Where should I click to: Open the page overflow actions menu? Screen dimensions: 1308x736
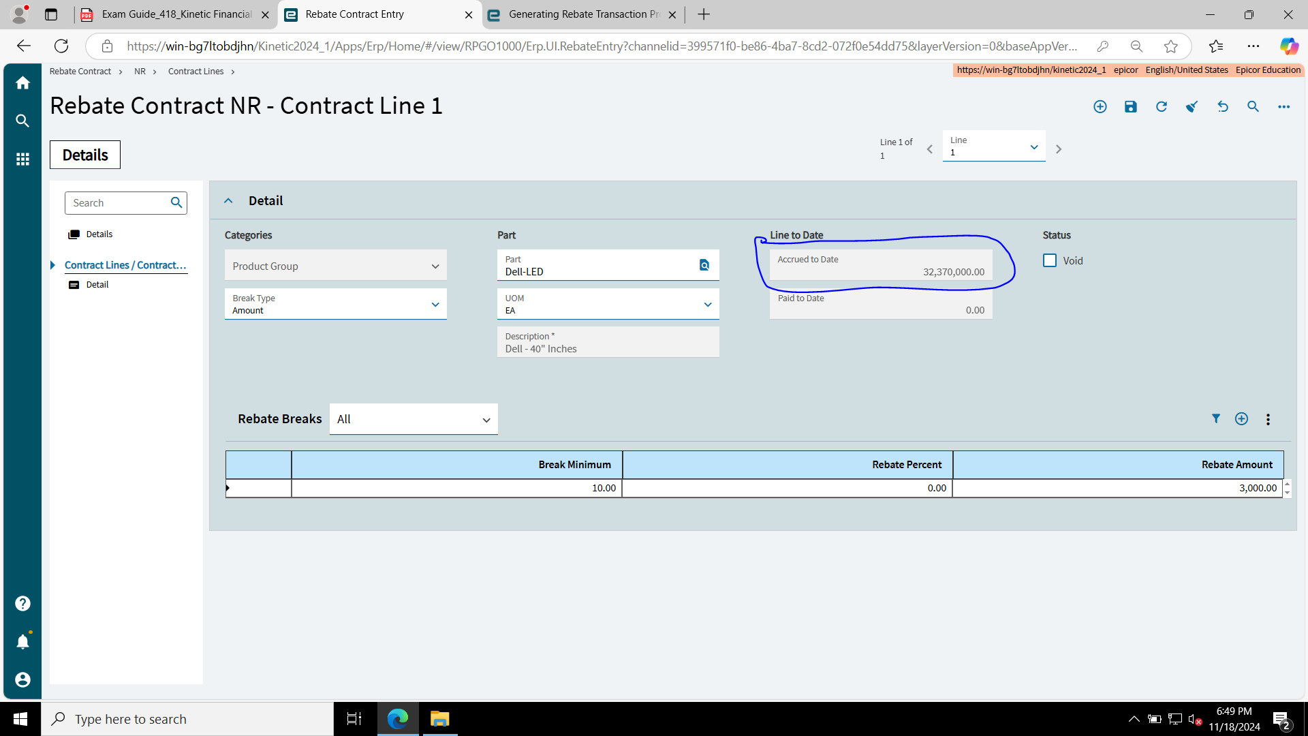point(1284,106)
